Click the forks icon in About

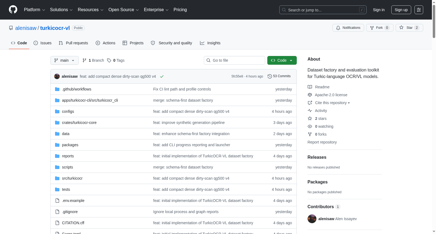pos(310,134)
